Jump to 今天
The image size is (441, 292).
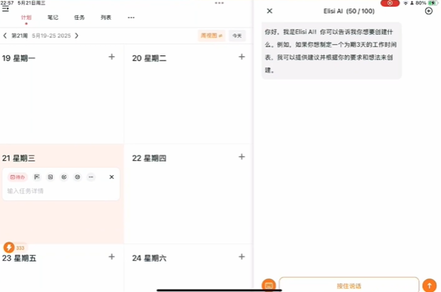point(237,36)
